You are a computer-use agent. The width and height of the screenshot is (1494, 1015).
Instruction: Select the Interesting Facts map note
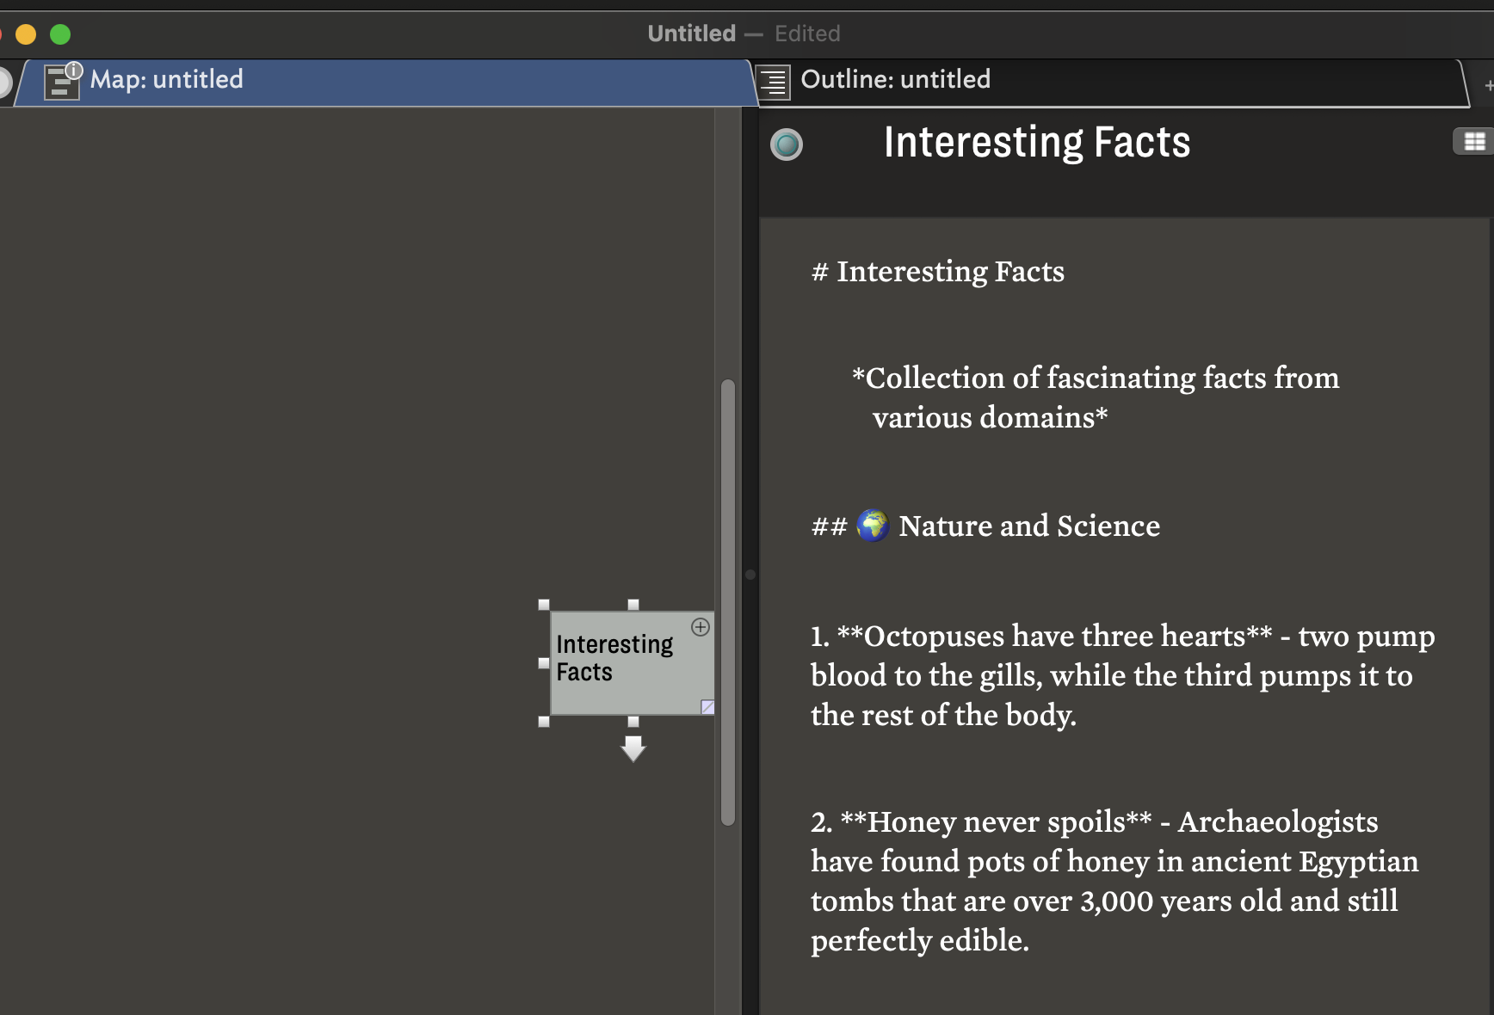tap(632, 662)
